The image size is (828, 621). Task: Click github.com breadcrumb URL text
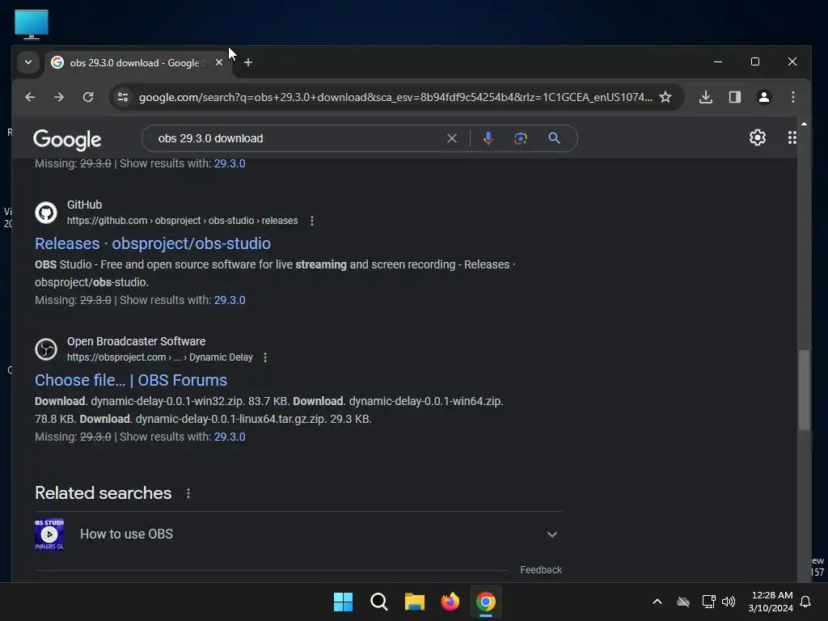click(182, 221)
